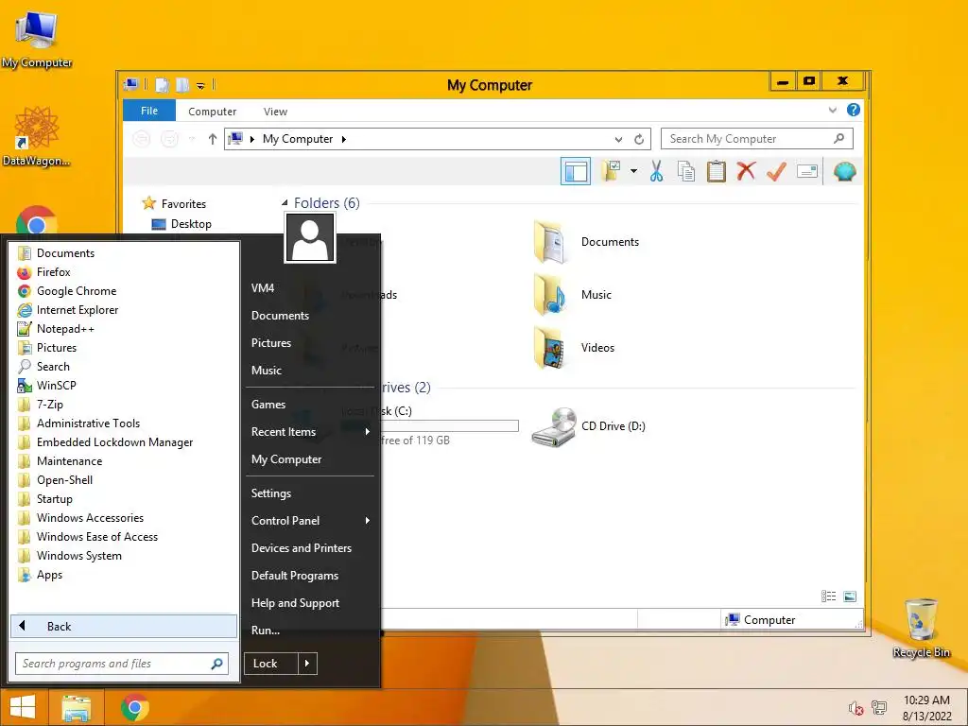Image resolution: width=968 pixels, height=726 pixels.
Task: Go up one level with Up arrow
Action: (213, 139)
